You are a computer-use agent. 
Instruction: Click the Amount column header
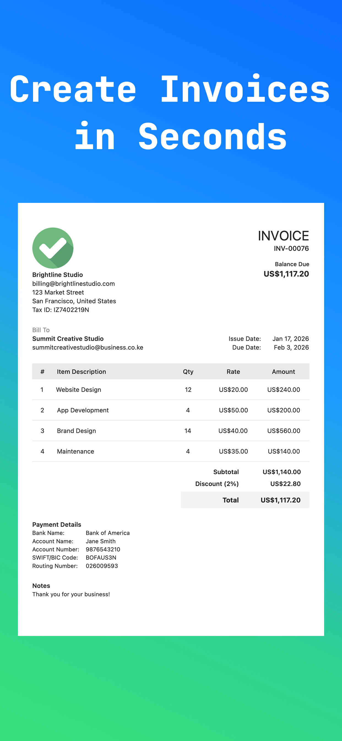tap(283, 372)
